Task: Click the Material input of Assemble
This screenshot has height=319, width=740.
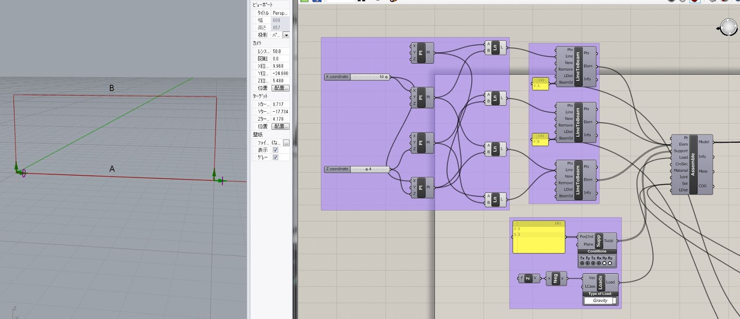Action: pos(681,170)
